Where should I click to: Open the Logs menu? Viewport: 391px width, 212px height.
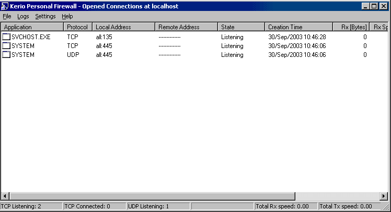[23, 16]
